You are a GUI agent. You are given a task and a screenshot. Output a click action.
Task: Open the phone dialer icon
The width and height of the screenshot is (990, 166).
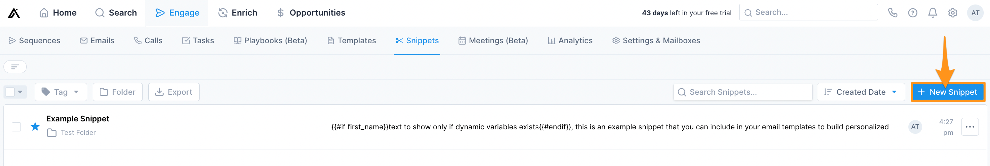click(x=892, y=13)
